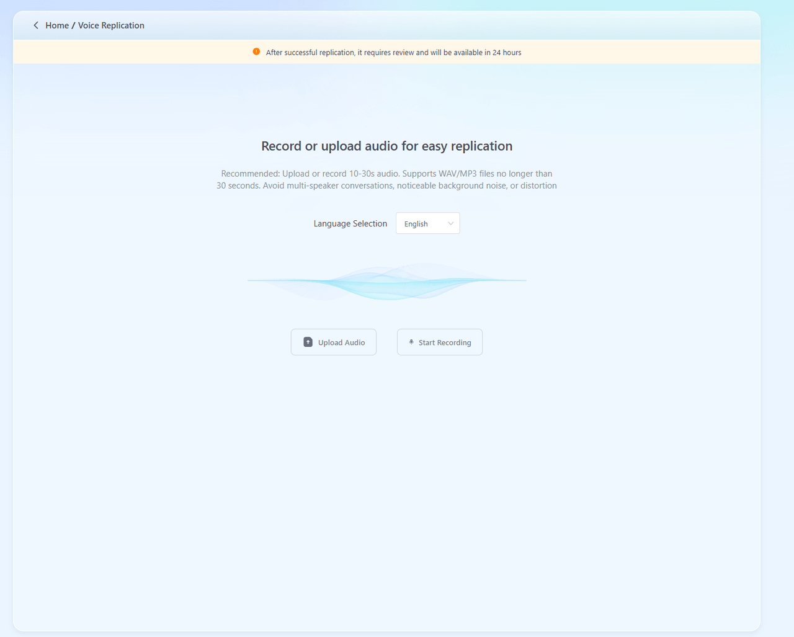Select the Voice Replication breadcrumb label

tap(111, 25)
